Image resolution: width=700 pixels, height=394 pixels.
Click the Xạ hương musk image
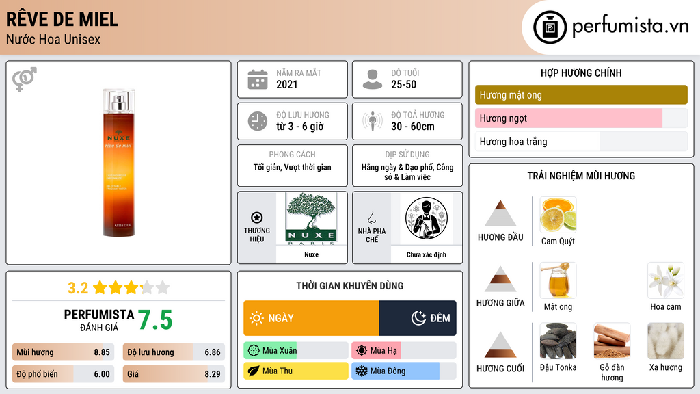point(666,341)
